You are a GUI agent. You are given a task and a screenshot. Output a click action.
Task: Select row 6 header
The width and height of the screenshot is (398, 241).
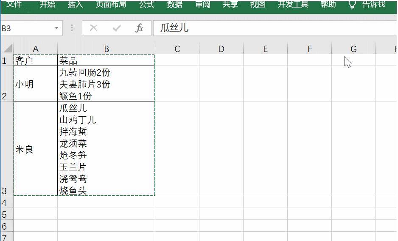pos(7,226)
